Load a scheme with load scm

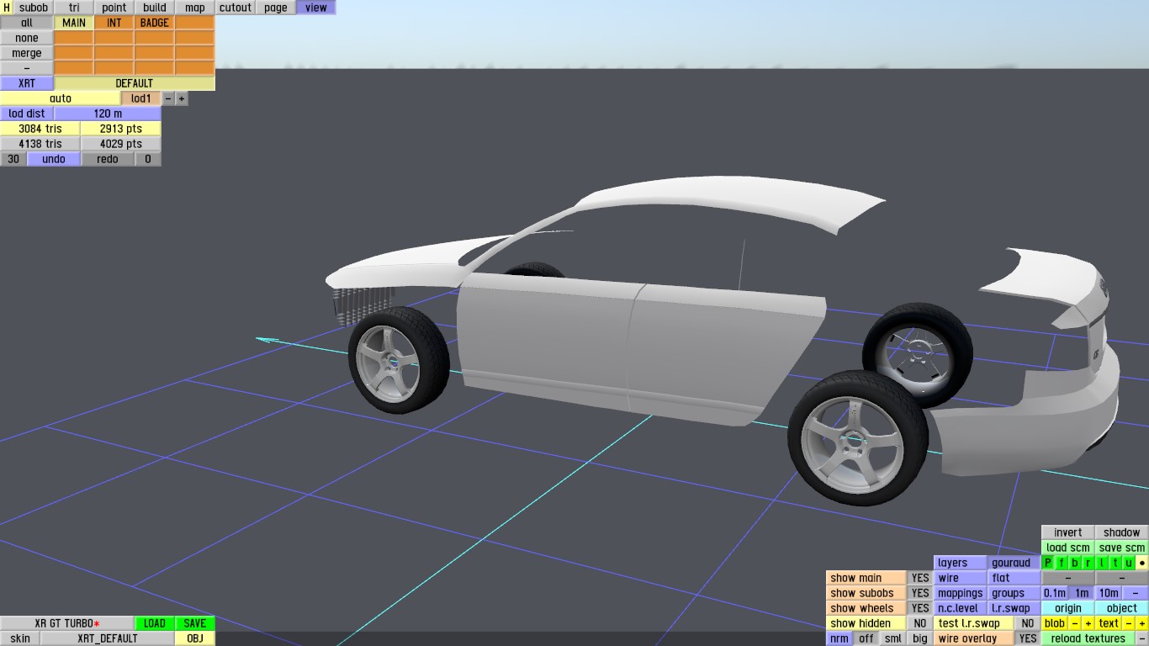(x=1068, y=548)
